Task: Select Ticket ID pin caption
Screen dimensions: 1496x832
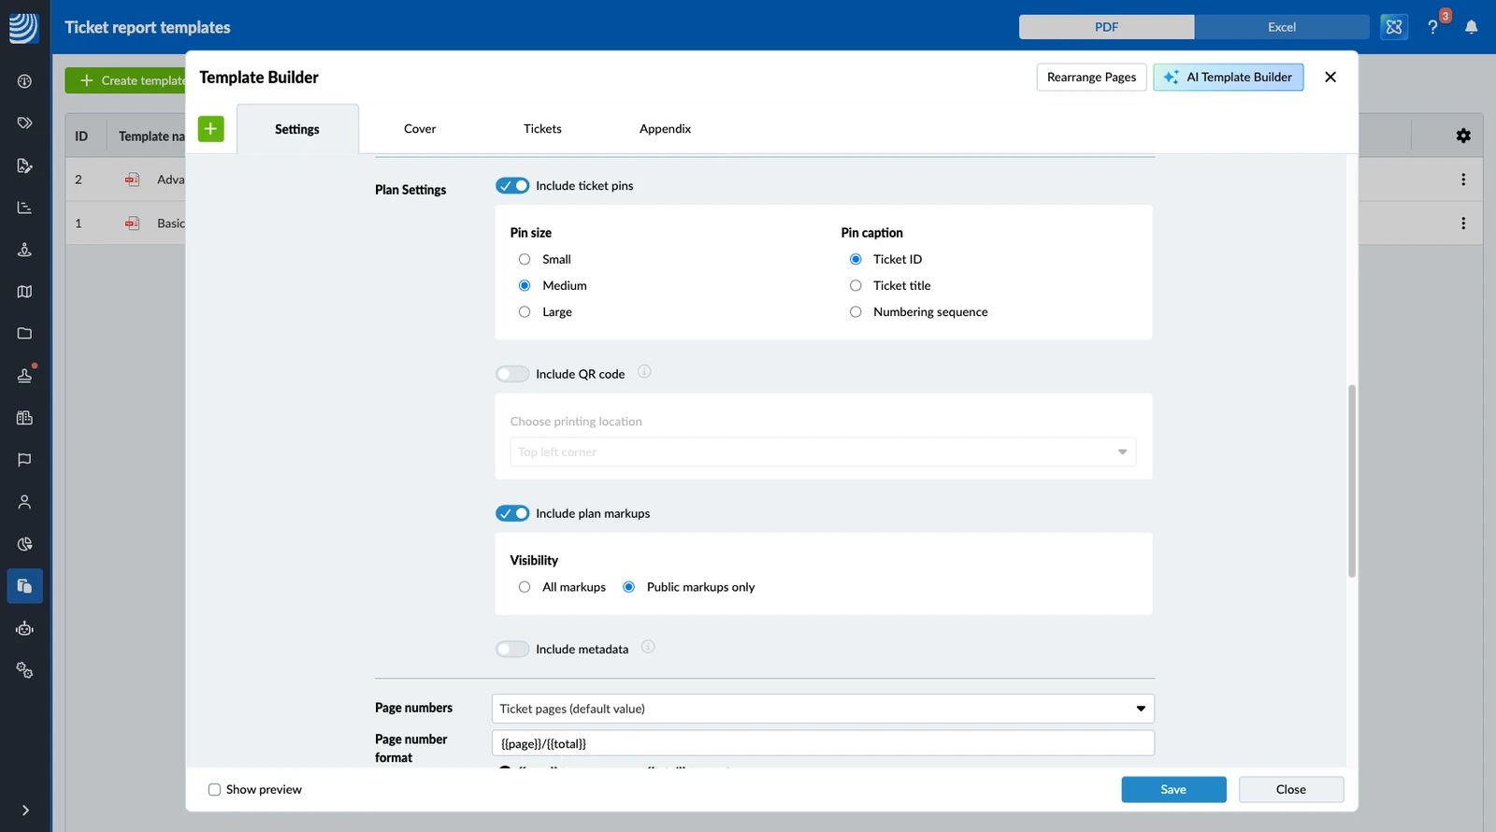Action: [856, 260]
